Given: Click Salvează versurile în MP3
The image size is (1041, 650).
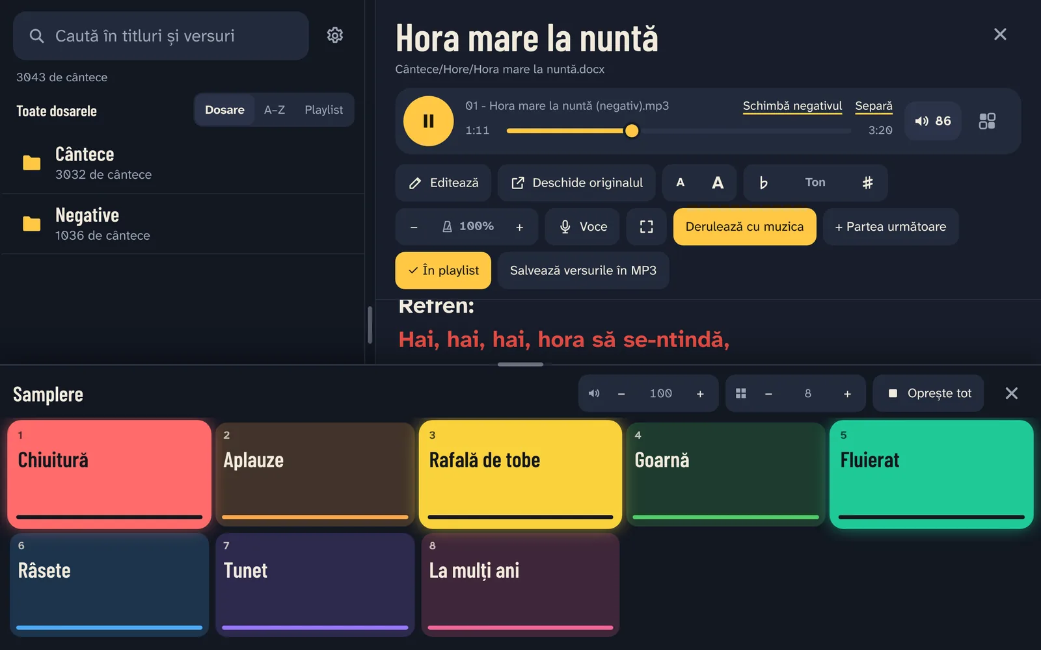Looking at the screenshot, I should (583, 270).
